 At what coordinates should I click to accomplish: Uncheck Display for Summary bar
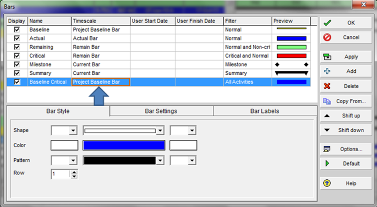[17, 73]
